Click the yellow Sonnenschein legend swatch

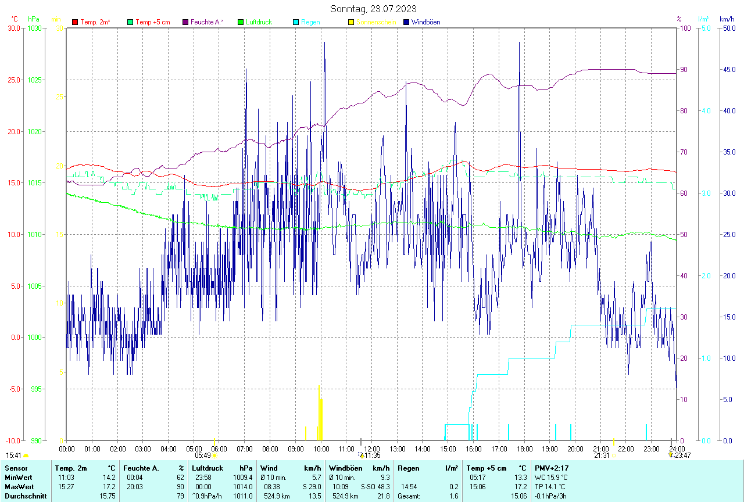click(x=351, y=22)
